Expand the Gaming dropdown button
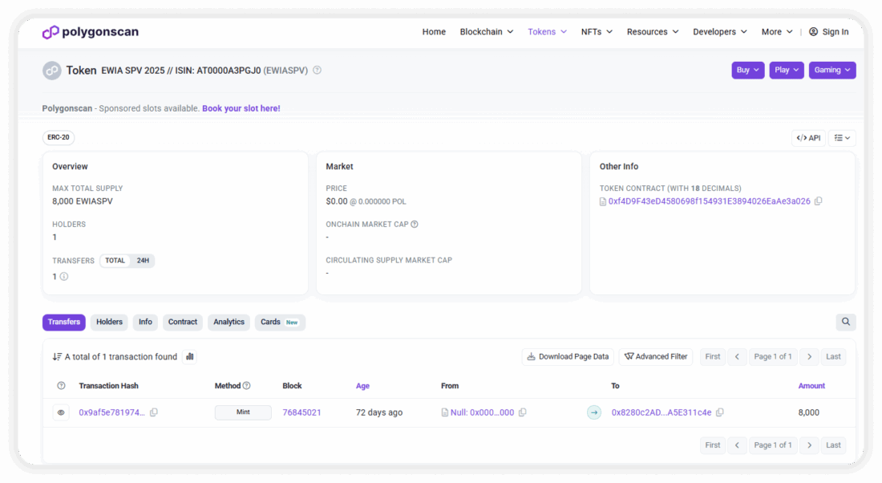882x483 pixels. [831, 71]
